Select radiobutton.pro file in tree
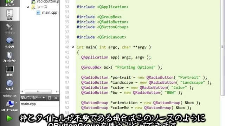Viewport: 225px width, 126px height. tap(48, 1)
